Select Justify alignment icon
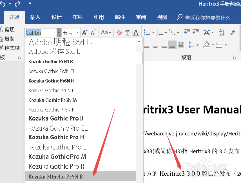Screen dimensions: 241x183 coord(172,45)
